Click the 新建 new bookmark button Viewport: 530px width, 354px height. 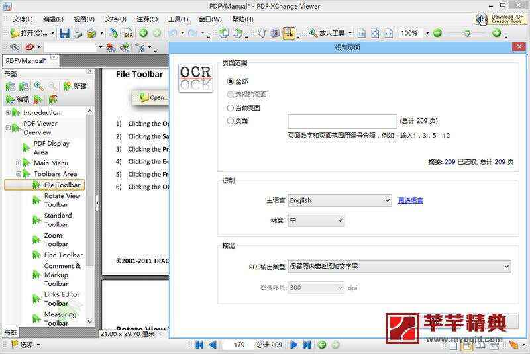(x=75, y=87)
